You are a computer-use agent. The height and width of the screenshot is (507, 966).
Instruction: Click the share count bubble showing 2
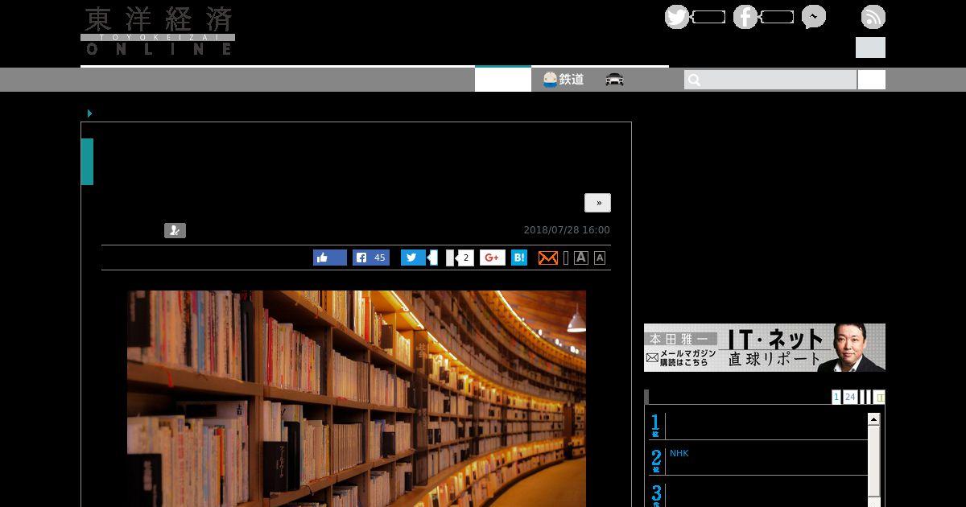[464, 258]
